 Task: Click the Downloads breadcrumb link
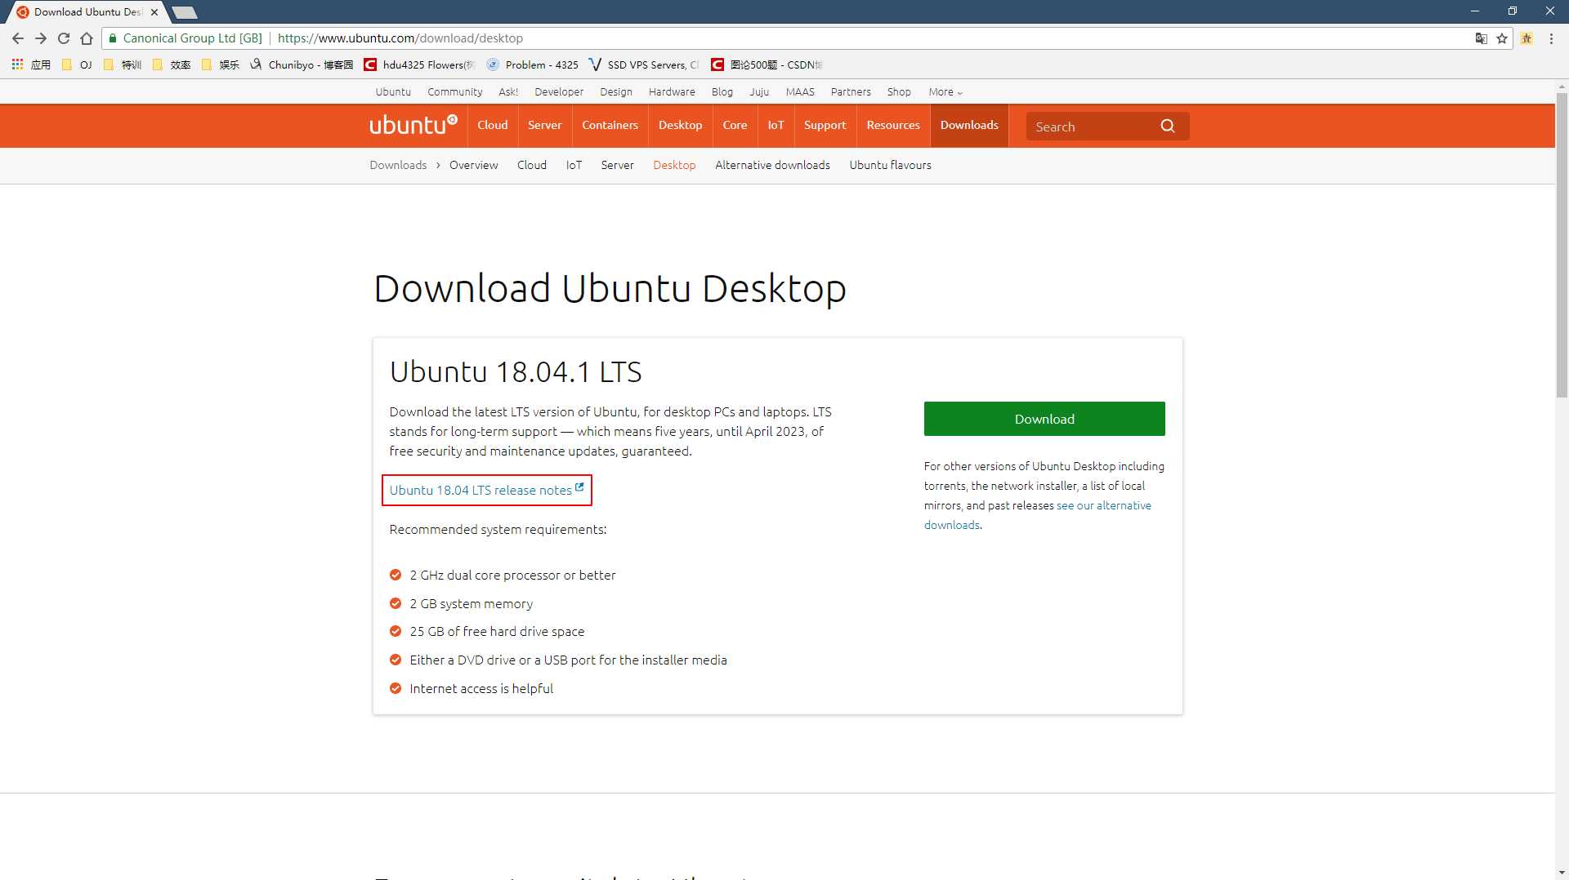pos(398,165)
